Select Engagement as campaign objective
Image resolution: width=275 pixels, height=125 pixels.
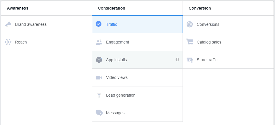click(x=117, y=42)
